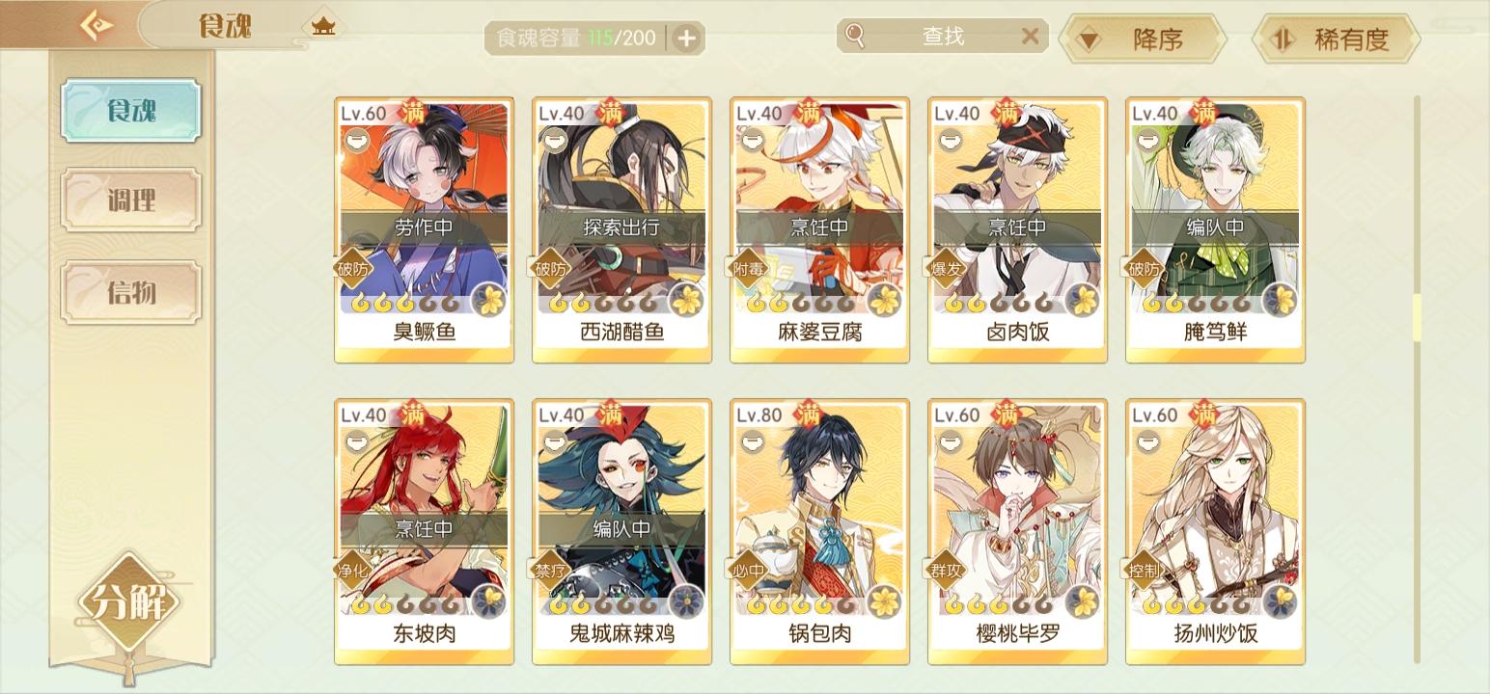The width and height of the screenshot is (1490, 694).
Task: Tap the 控制 tag on 扬州炒饭 card
Action: [x=1145, y=571]
